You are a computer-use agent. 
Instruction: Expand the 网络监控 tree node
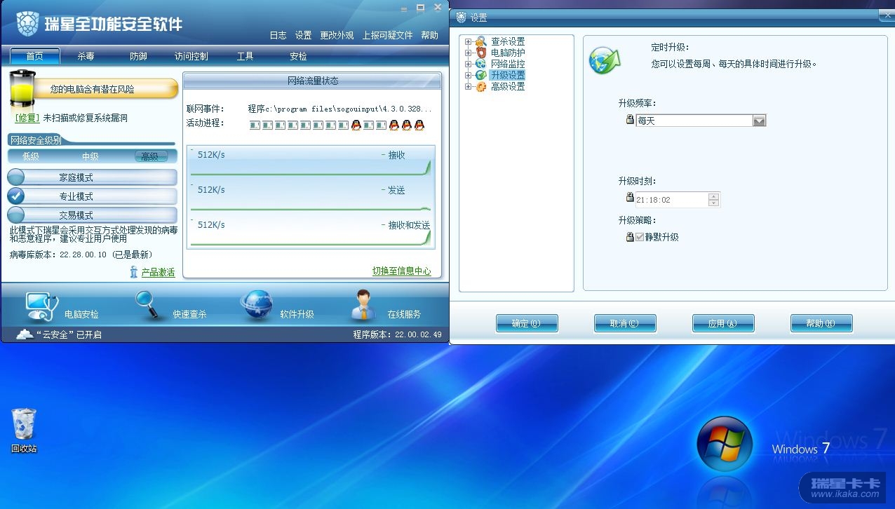point(468,64)
